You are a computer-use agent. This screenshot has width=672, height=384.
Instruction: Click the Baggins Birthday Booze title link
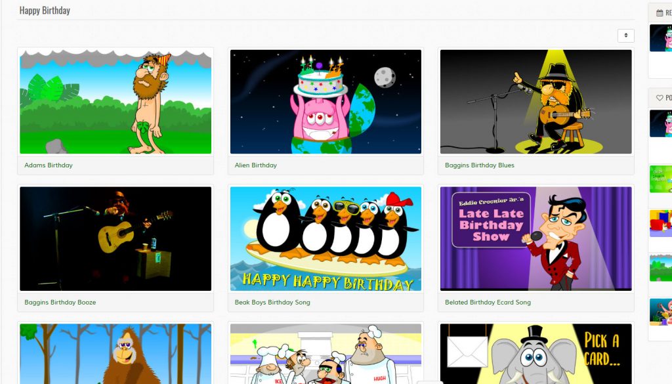click(x=60, y=303)
